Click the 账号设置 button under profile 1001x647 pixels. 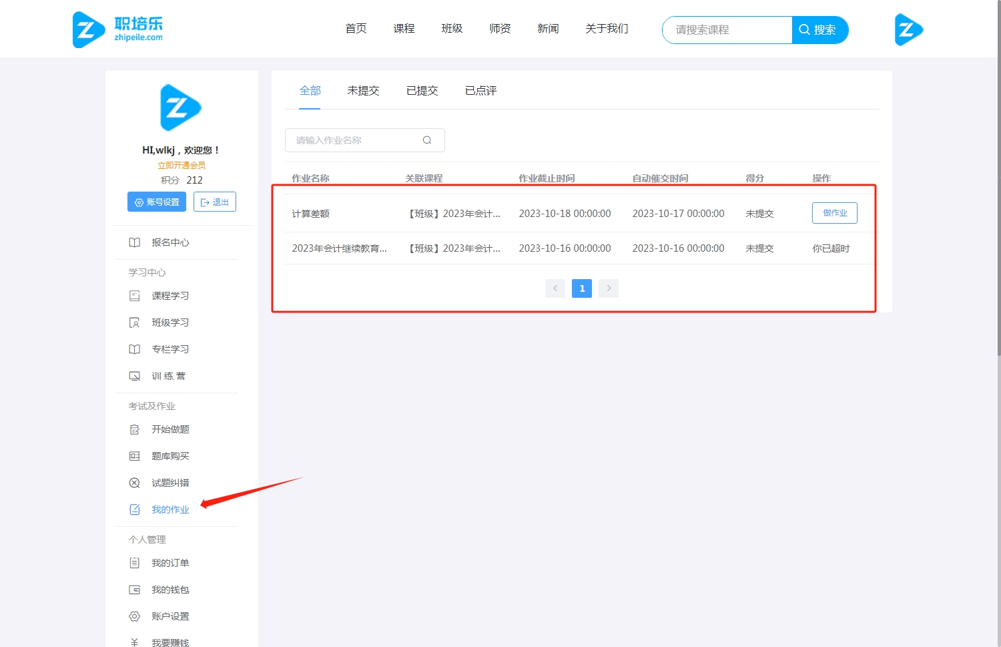pos(157,202)
